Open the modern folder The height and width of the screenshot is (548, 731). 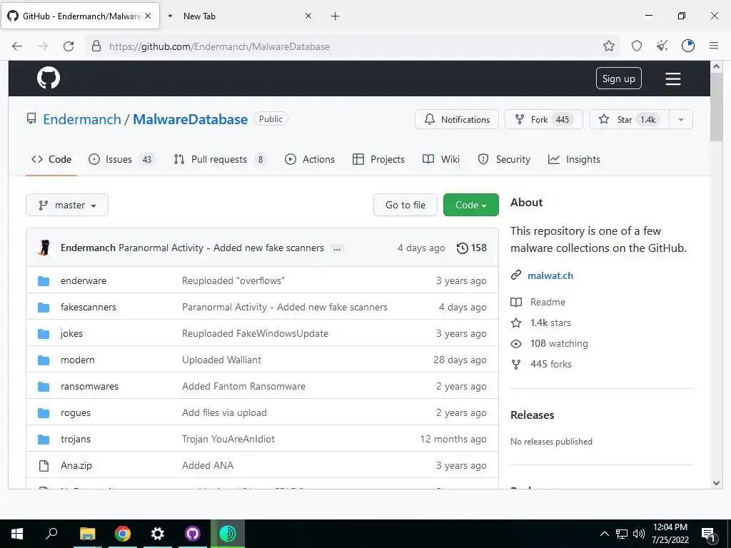(x=77, y=360)
